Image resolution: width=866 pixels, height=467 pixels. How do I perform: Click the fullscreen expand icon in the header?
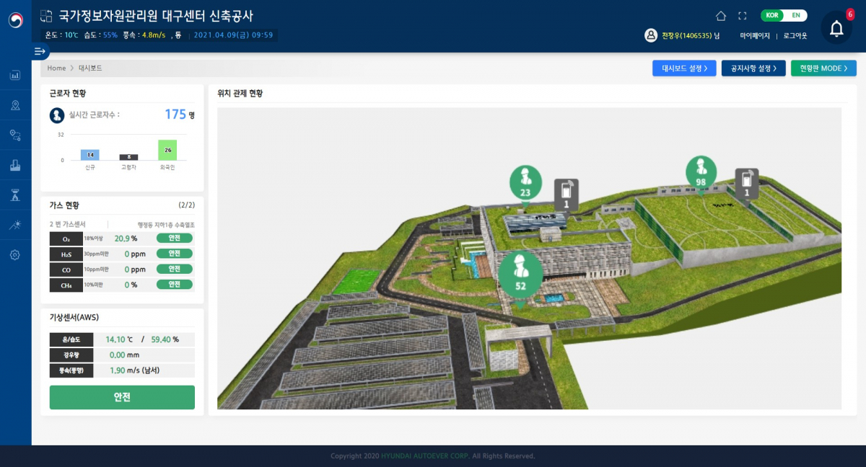tap(742, 14)
